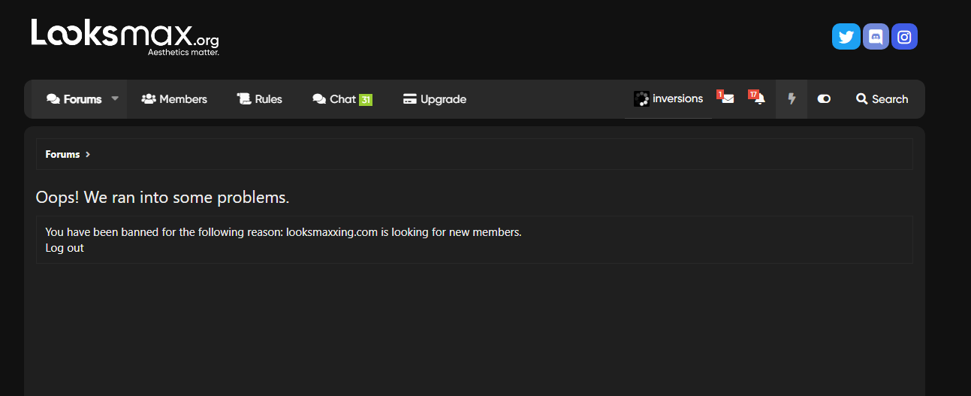Click the inversions user avatar
Viewport: 971px width, 396px height.
(641, 99)
